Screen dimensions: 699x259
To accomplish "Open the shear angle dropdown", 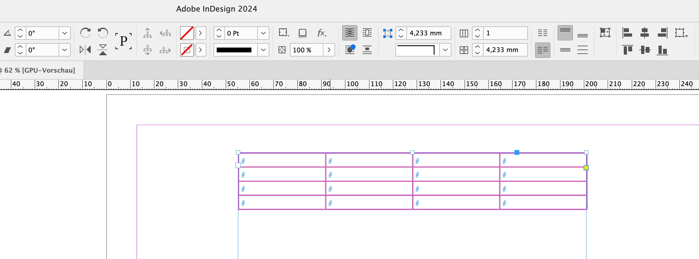I will [65, 50].
